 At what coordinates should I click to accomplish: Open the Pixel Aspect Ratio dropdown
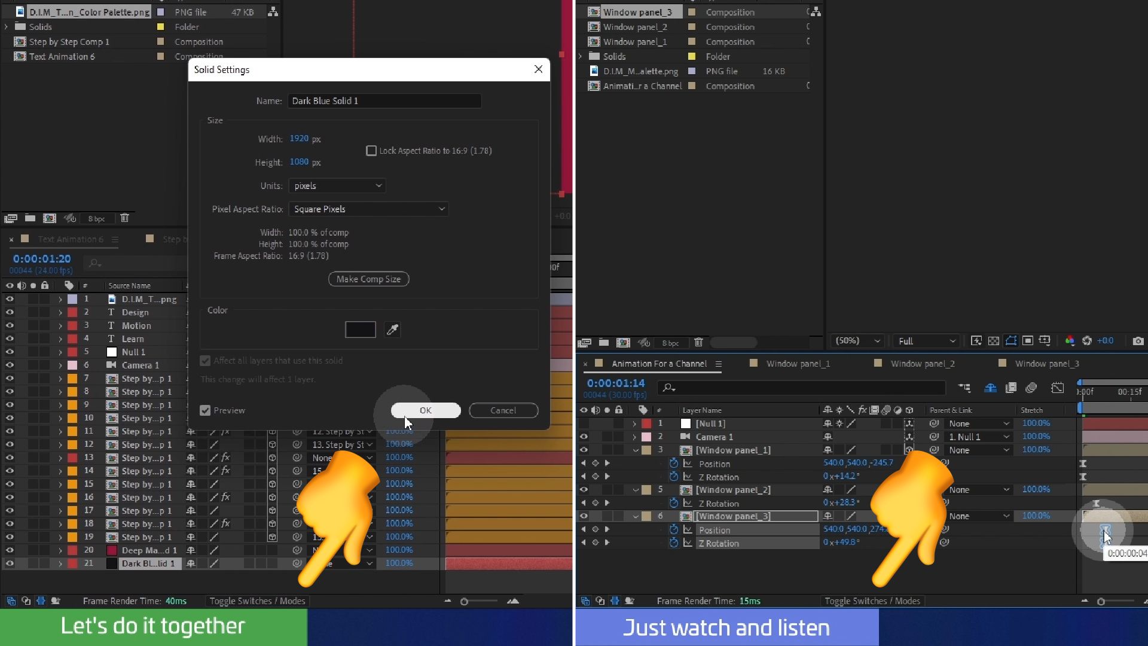368,209
